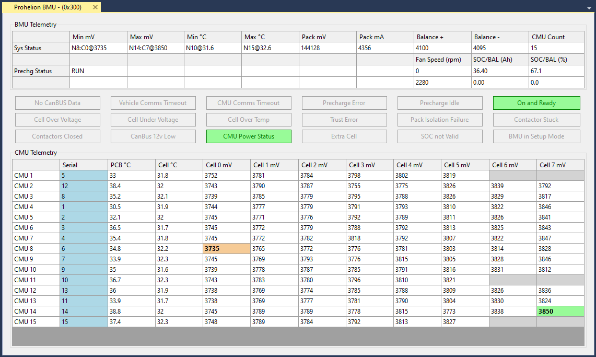Screen dimensions: 596x357
Task: Select the orange highlighted 3735 cell
Action: [x=227, y=249]
